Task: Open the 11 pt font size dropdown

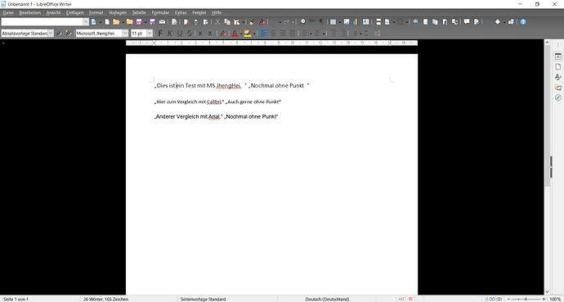Action: [x=150, y=34]
